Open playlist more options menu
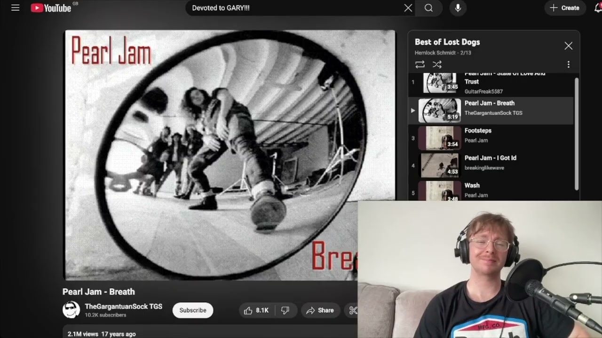602x338 pixels. 568,64
